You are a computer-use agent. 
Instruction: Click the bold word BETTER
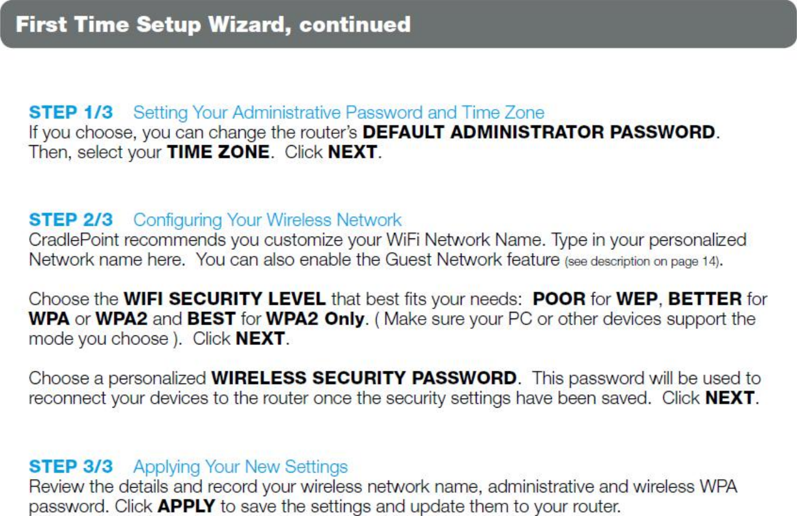[705, 299]
